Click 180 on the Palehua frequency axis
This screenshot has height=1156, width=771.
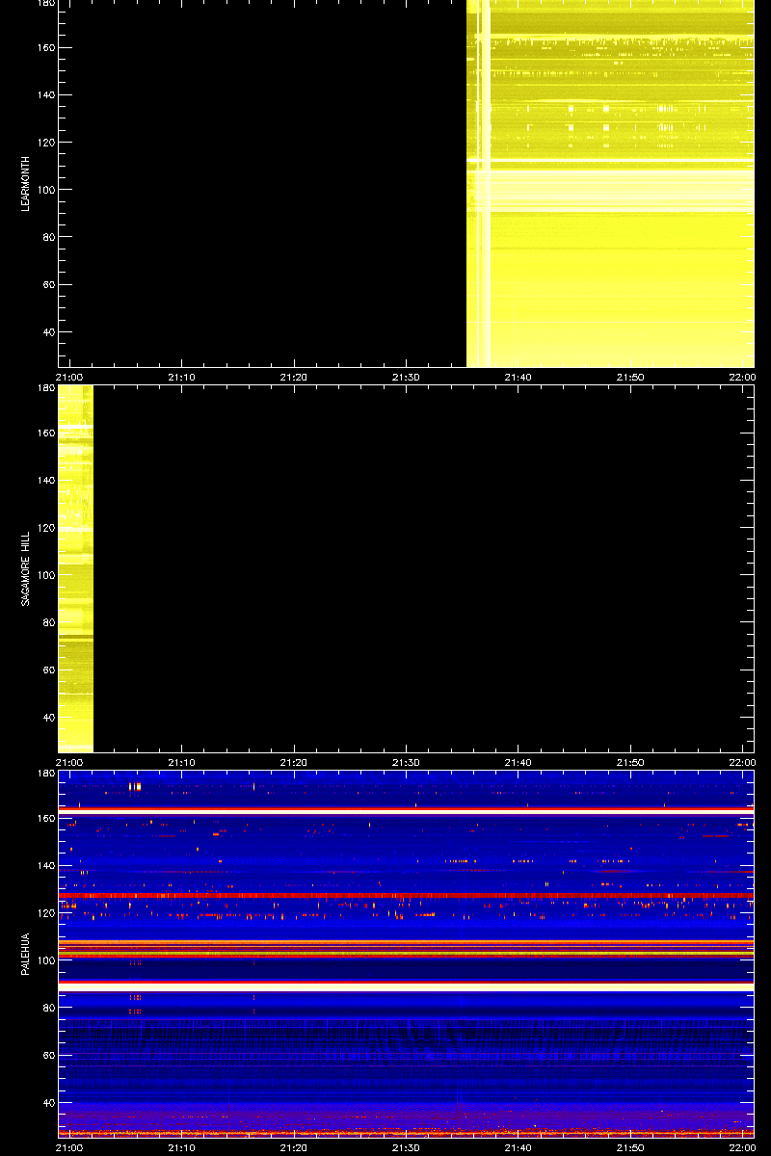point(45,774)
